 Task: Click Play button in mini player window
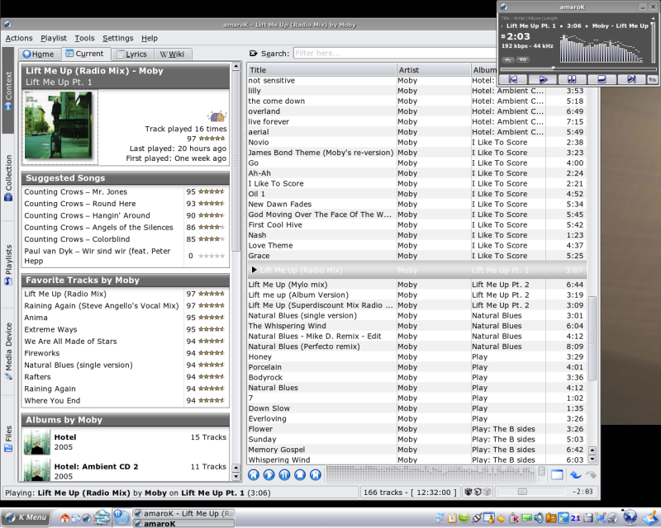(543, 79)
